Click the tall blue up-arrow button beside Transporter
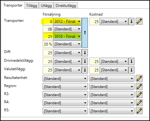The width and height of the screenshot is (150, 121). [85, 33]
